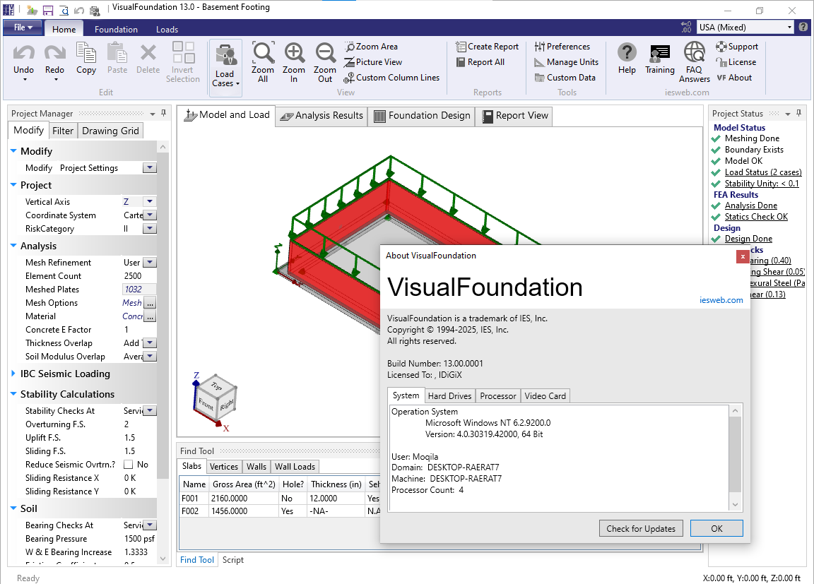Open Preferences tool
The image size is (814, 584).
coord(562,47)
